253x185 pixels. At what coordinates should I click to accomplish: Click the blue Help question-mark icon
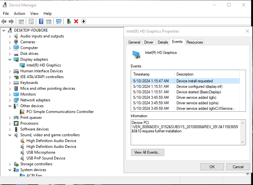point(41,21)
